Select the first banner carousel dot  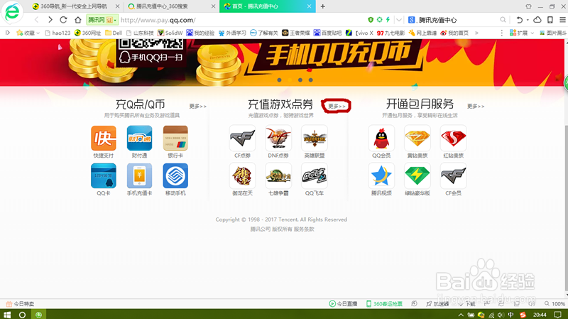click(279, 80)
